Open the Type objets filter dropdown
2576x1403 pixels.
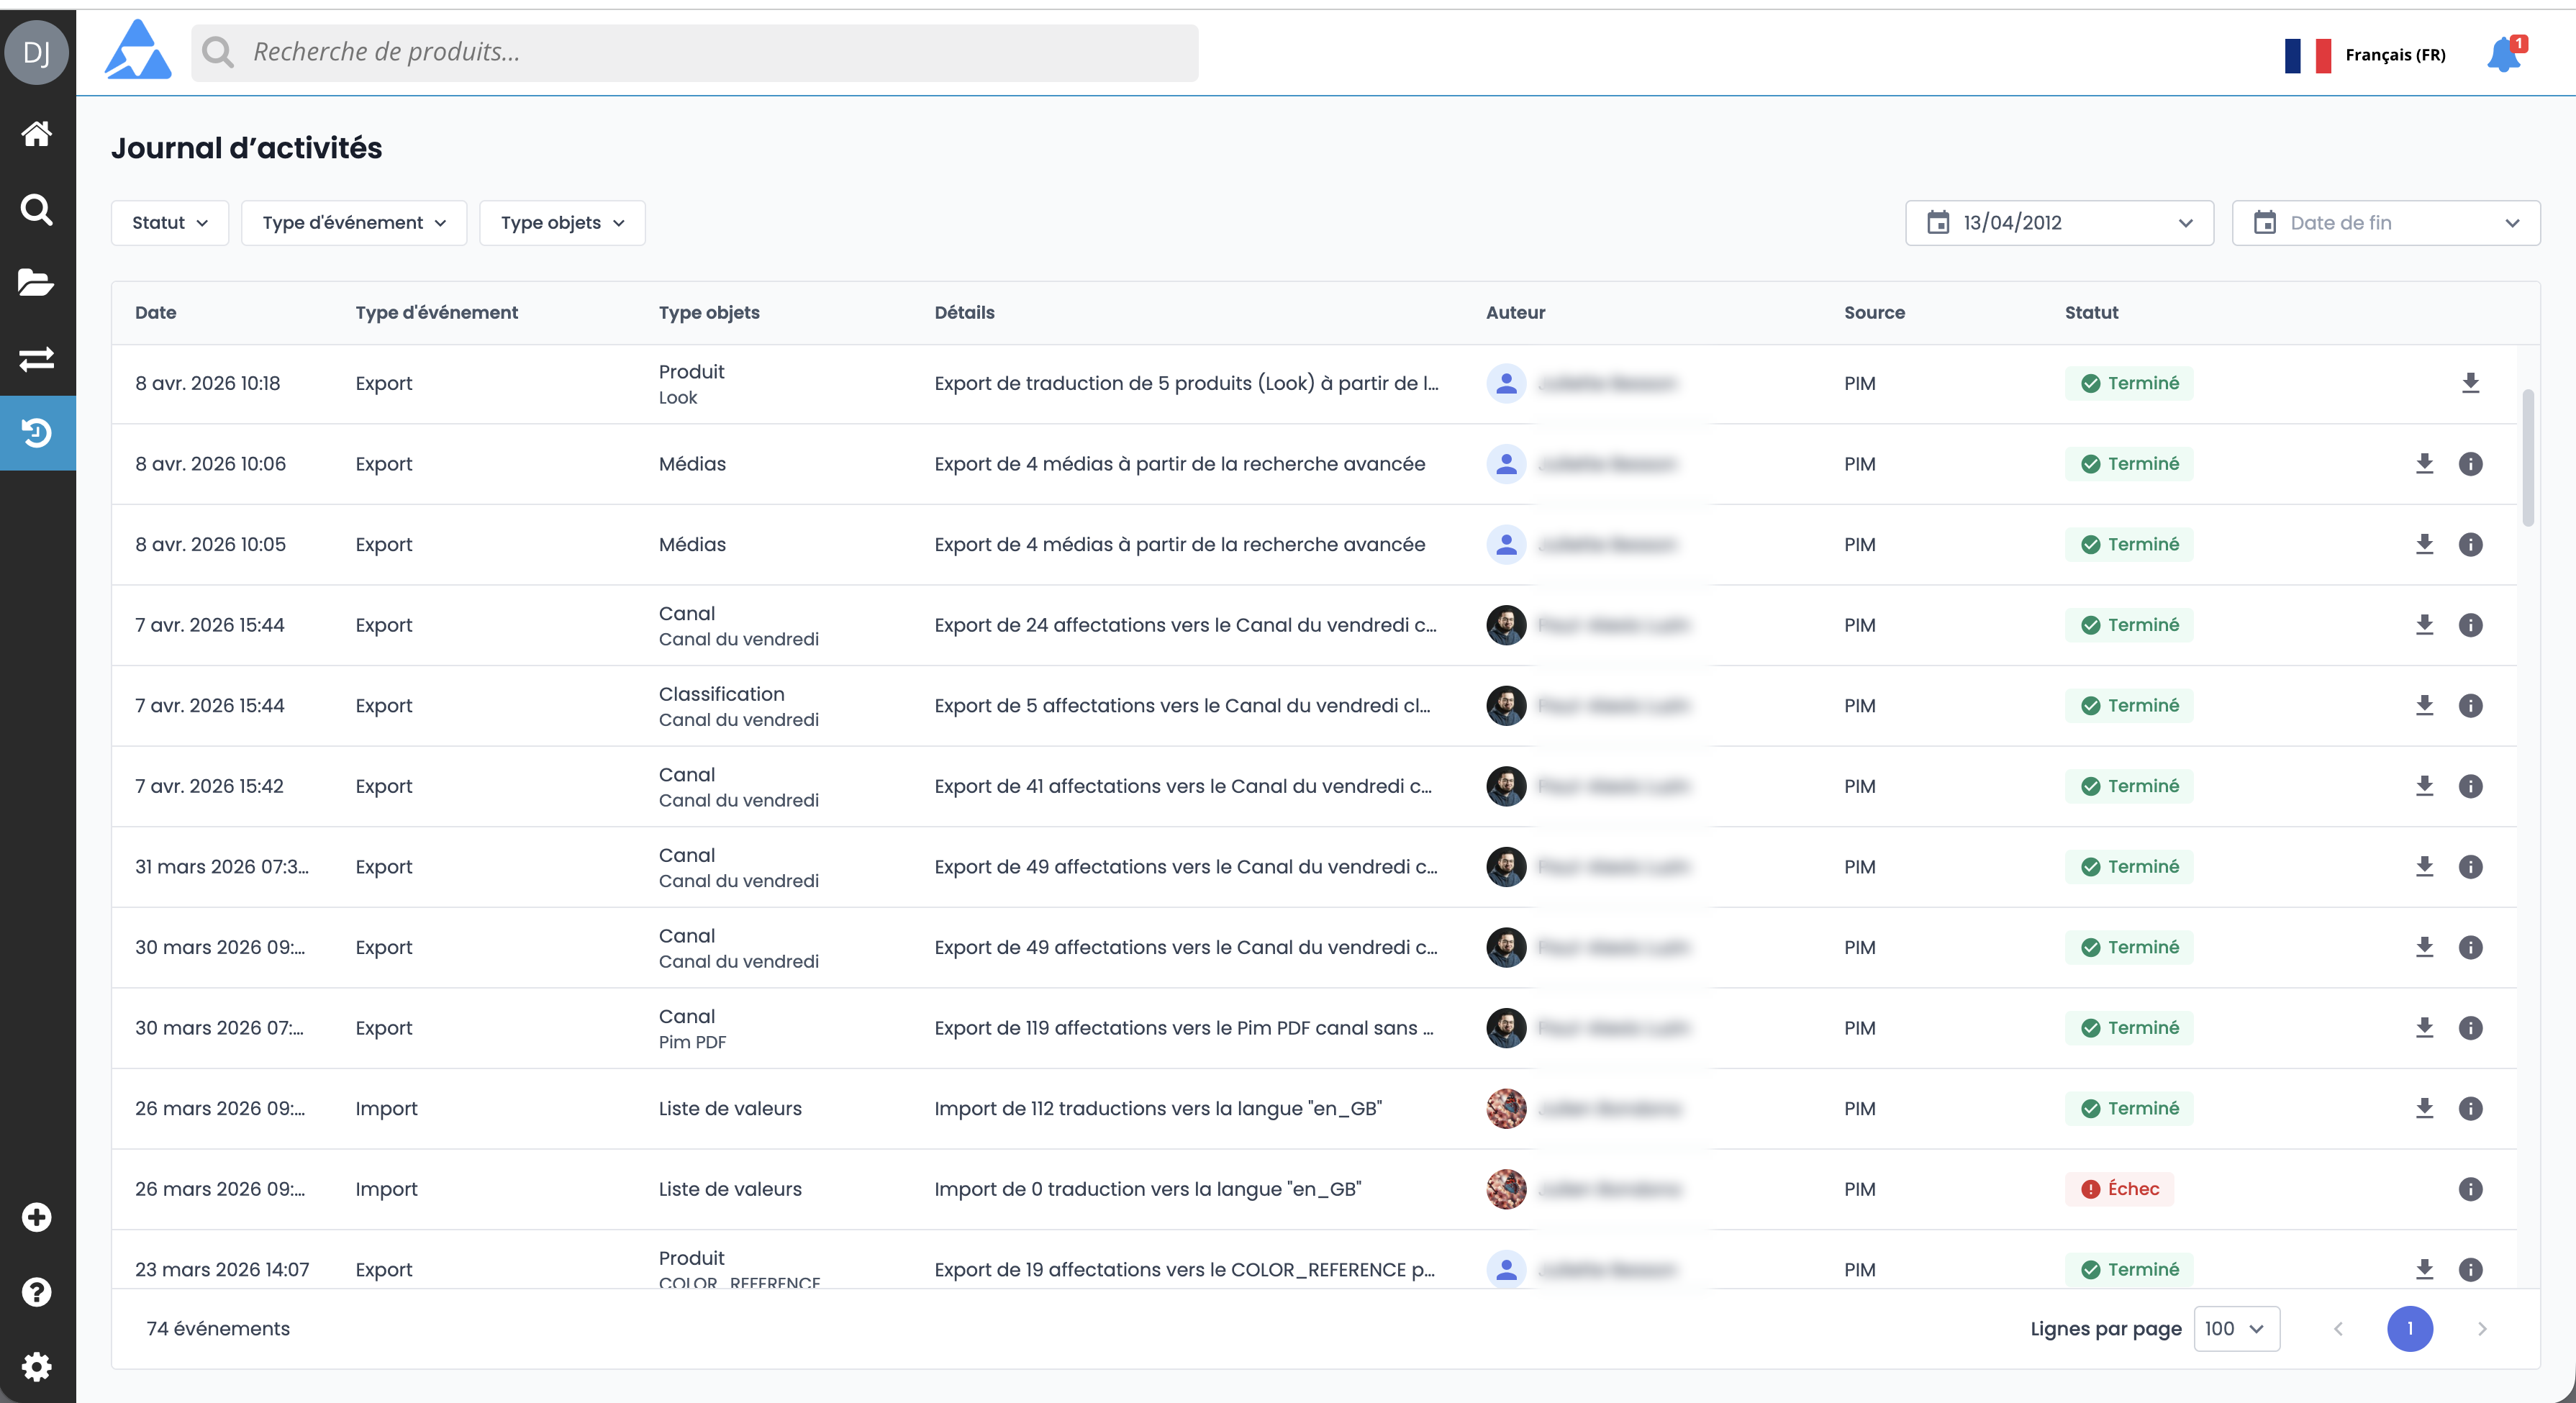point(562,223)
